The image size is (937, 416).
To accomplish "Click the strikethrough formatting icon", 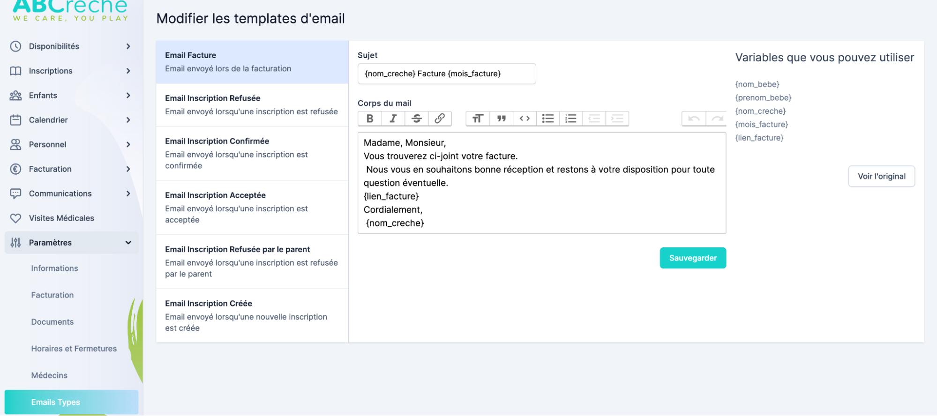I will [x=416, y=119].
